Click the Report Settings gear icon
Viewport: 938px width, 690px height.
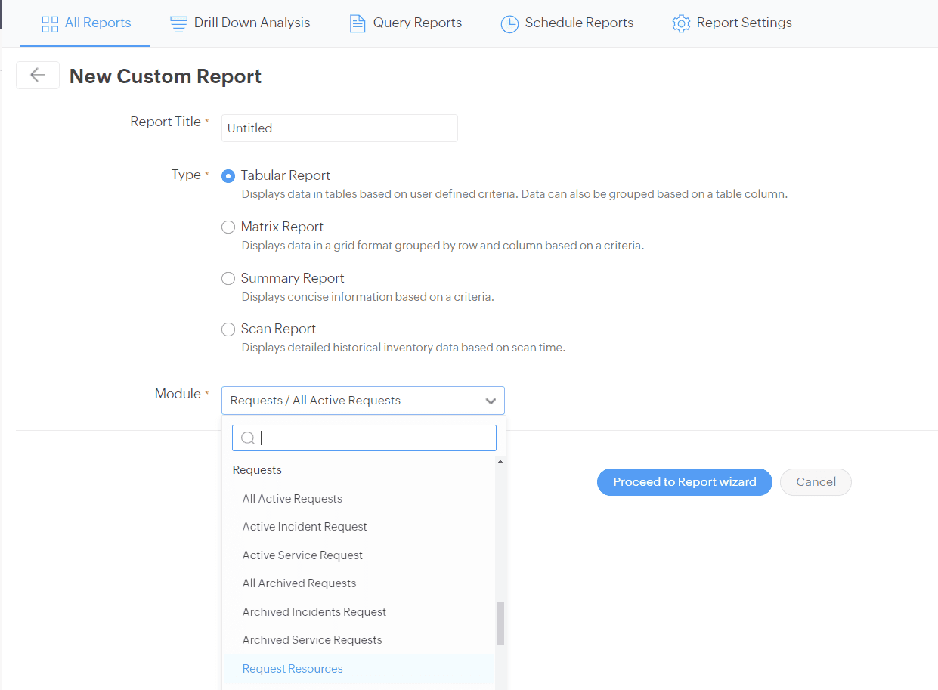[680, 23]
